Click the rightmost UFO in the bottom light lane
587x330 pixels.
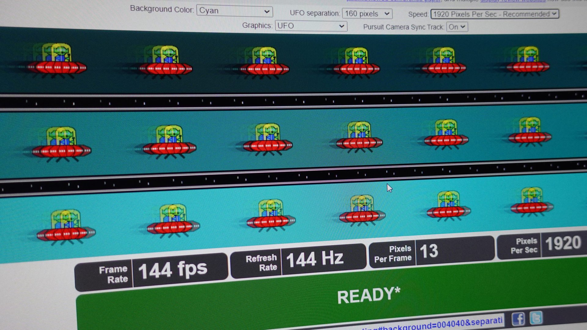[532, 202]
